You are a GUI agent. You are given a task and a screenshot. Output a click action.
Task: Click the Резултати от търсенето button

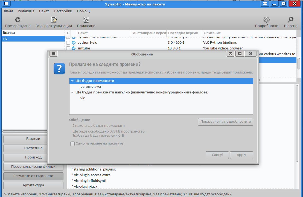pyautogui.click(x=33, y=176)
